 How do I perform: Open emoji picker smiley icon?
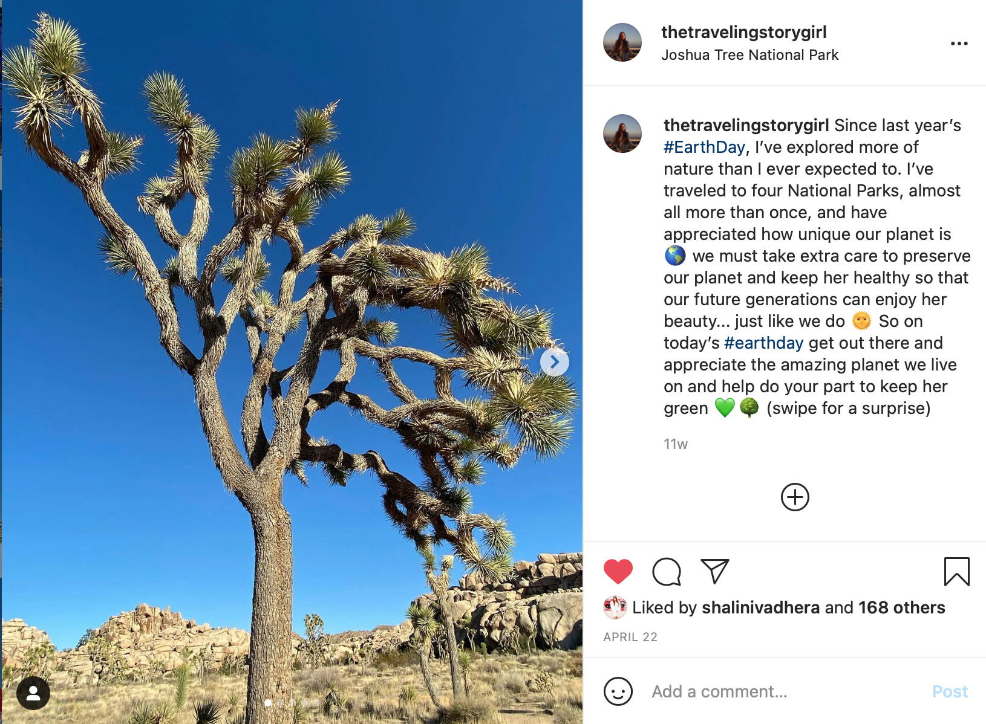click(618, 691)
